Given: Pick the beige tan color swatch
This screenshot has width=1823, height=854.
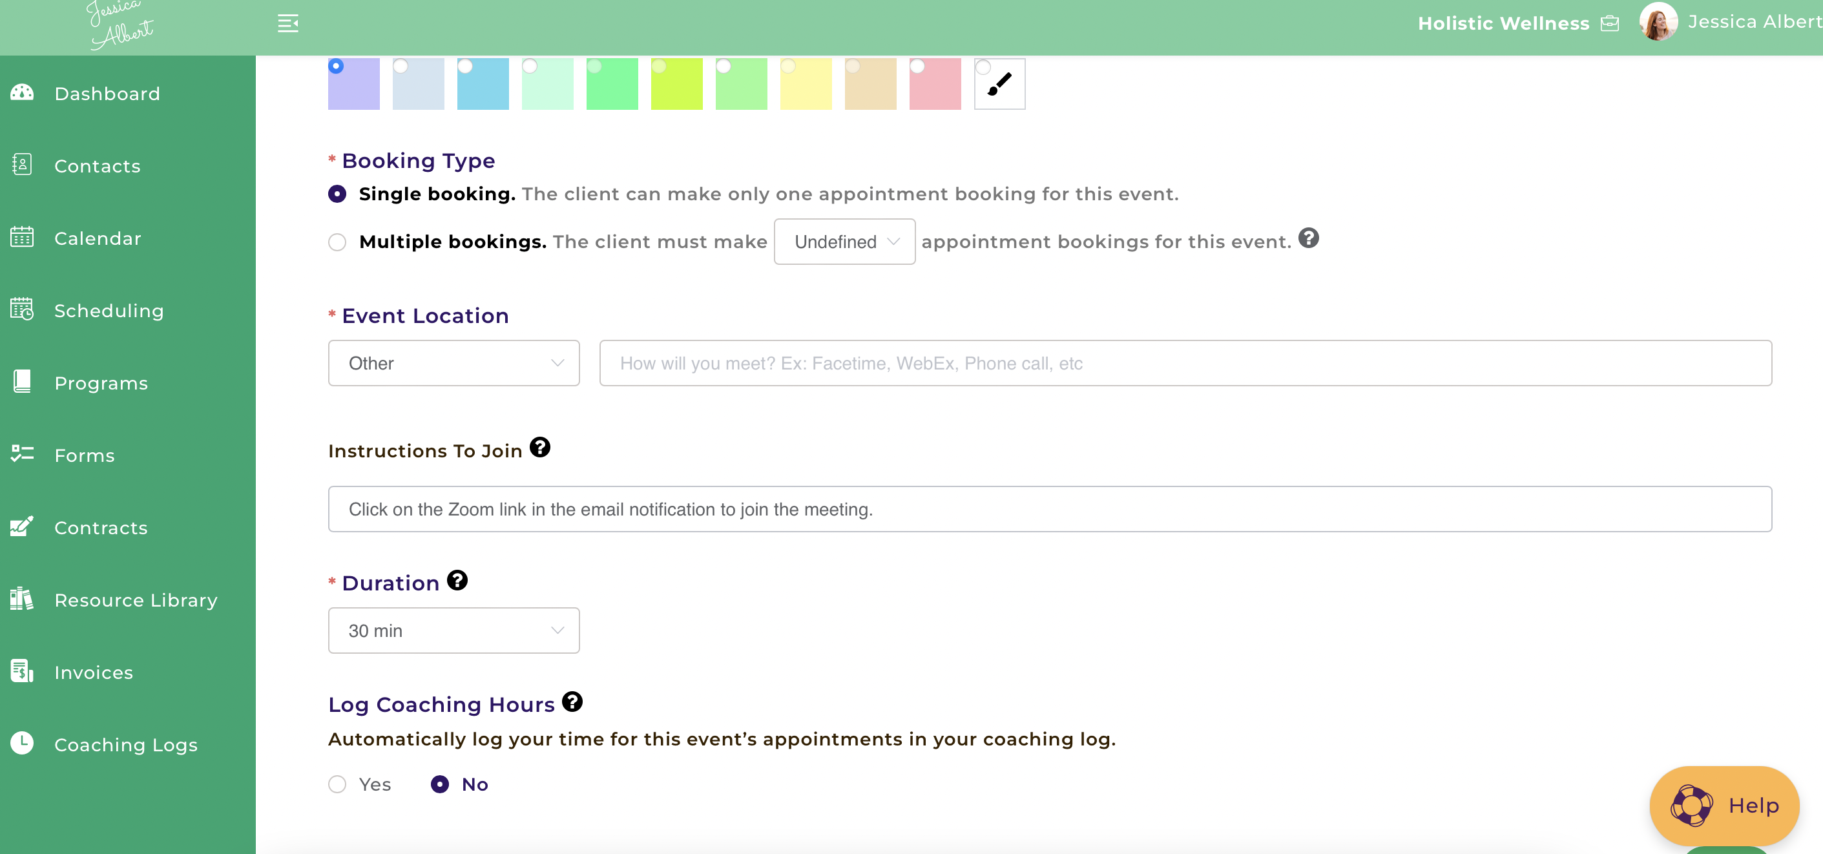Looking at the screenshot, I should tap(870, 83).
